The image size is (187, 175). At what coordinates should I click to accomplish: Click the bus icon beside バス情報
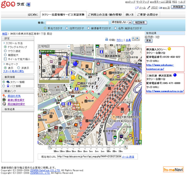[x=8, y=86]
